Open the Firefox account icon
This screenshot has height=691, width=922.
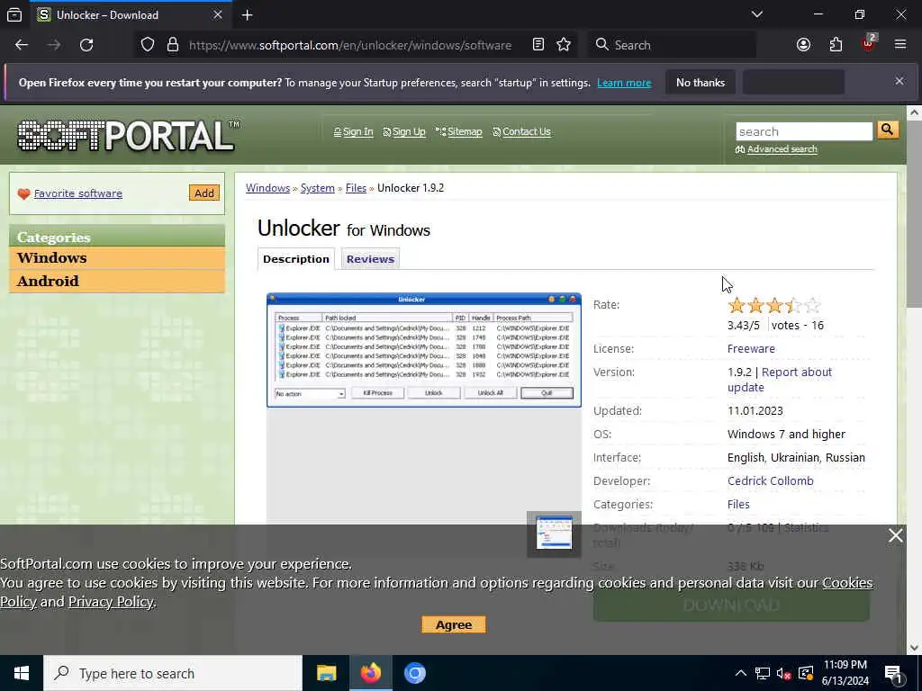803,45
